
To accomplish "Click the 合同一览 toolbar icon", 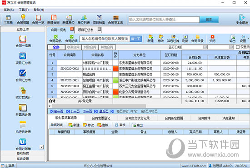I will point(38,20).
